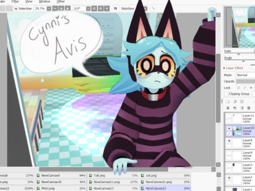Toggle the pen mark on Layer10
255x191 pixels.
click(229, 133)
